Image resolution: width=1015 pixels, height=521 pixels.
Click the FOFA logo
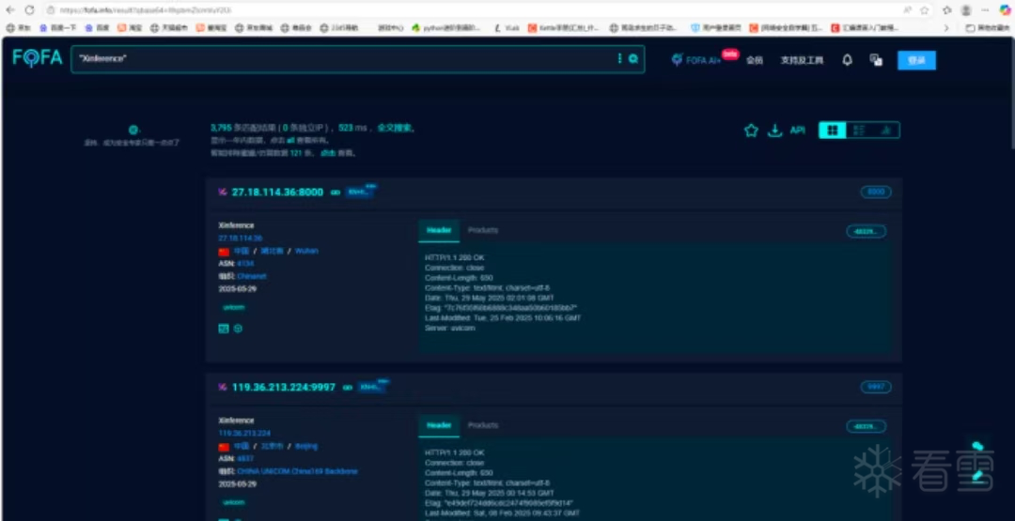38,58
